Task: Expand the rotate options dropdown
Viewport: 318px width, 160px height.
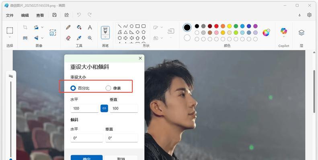Action: tap(42, 27)
